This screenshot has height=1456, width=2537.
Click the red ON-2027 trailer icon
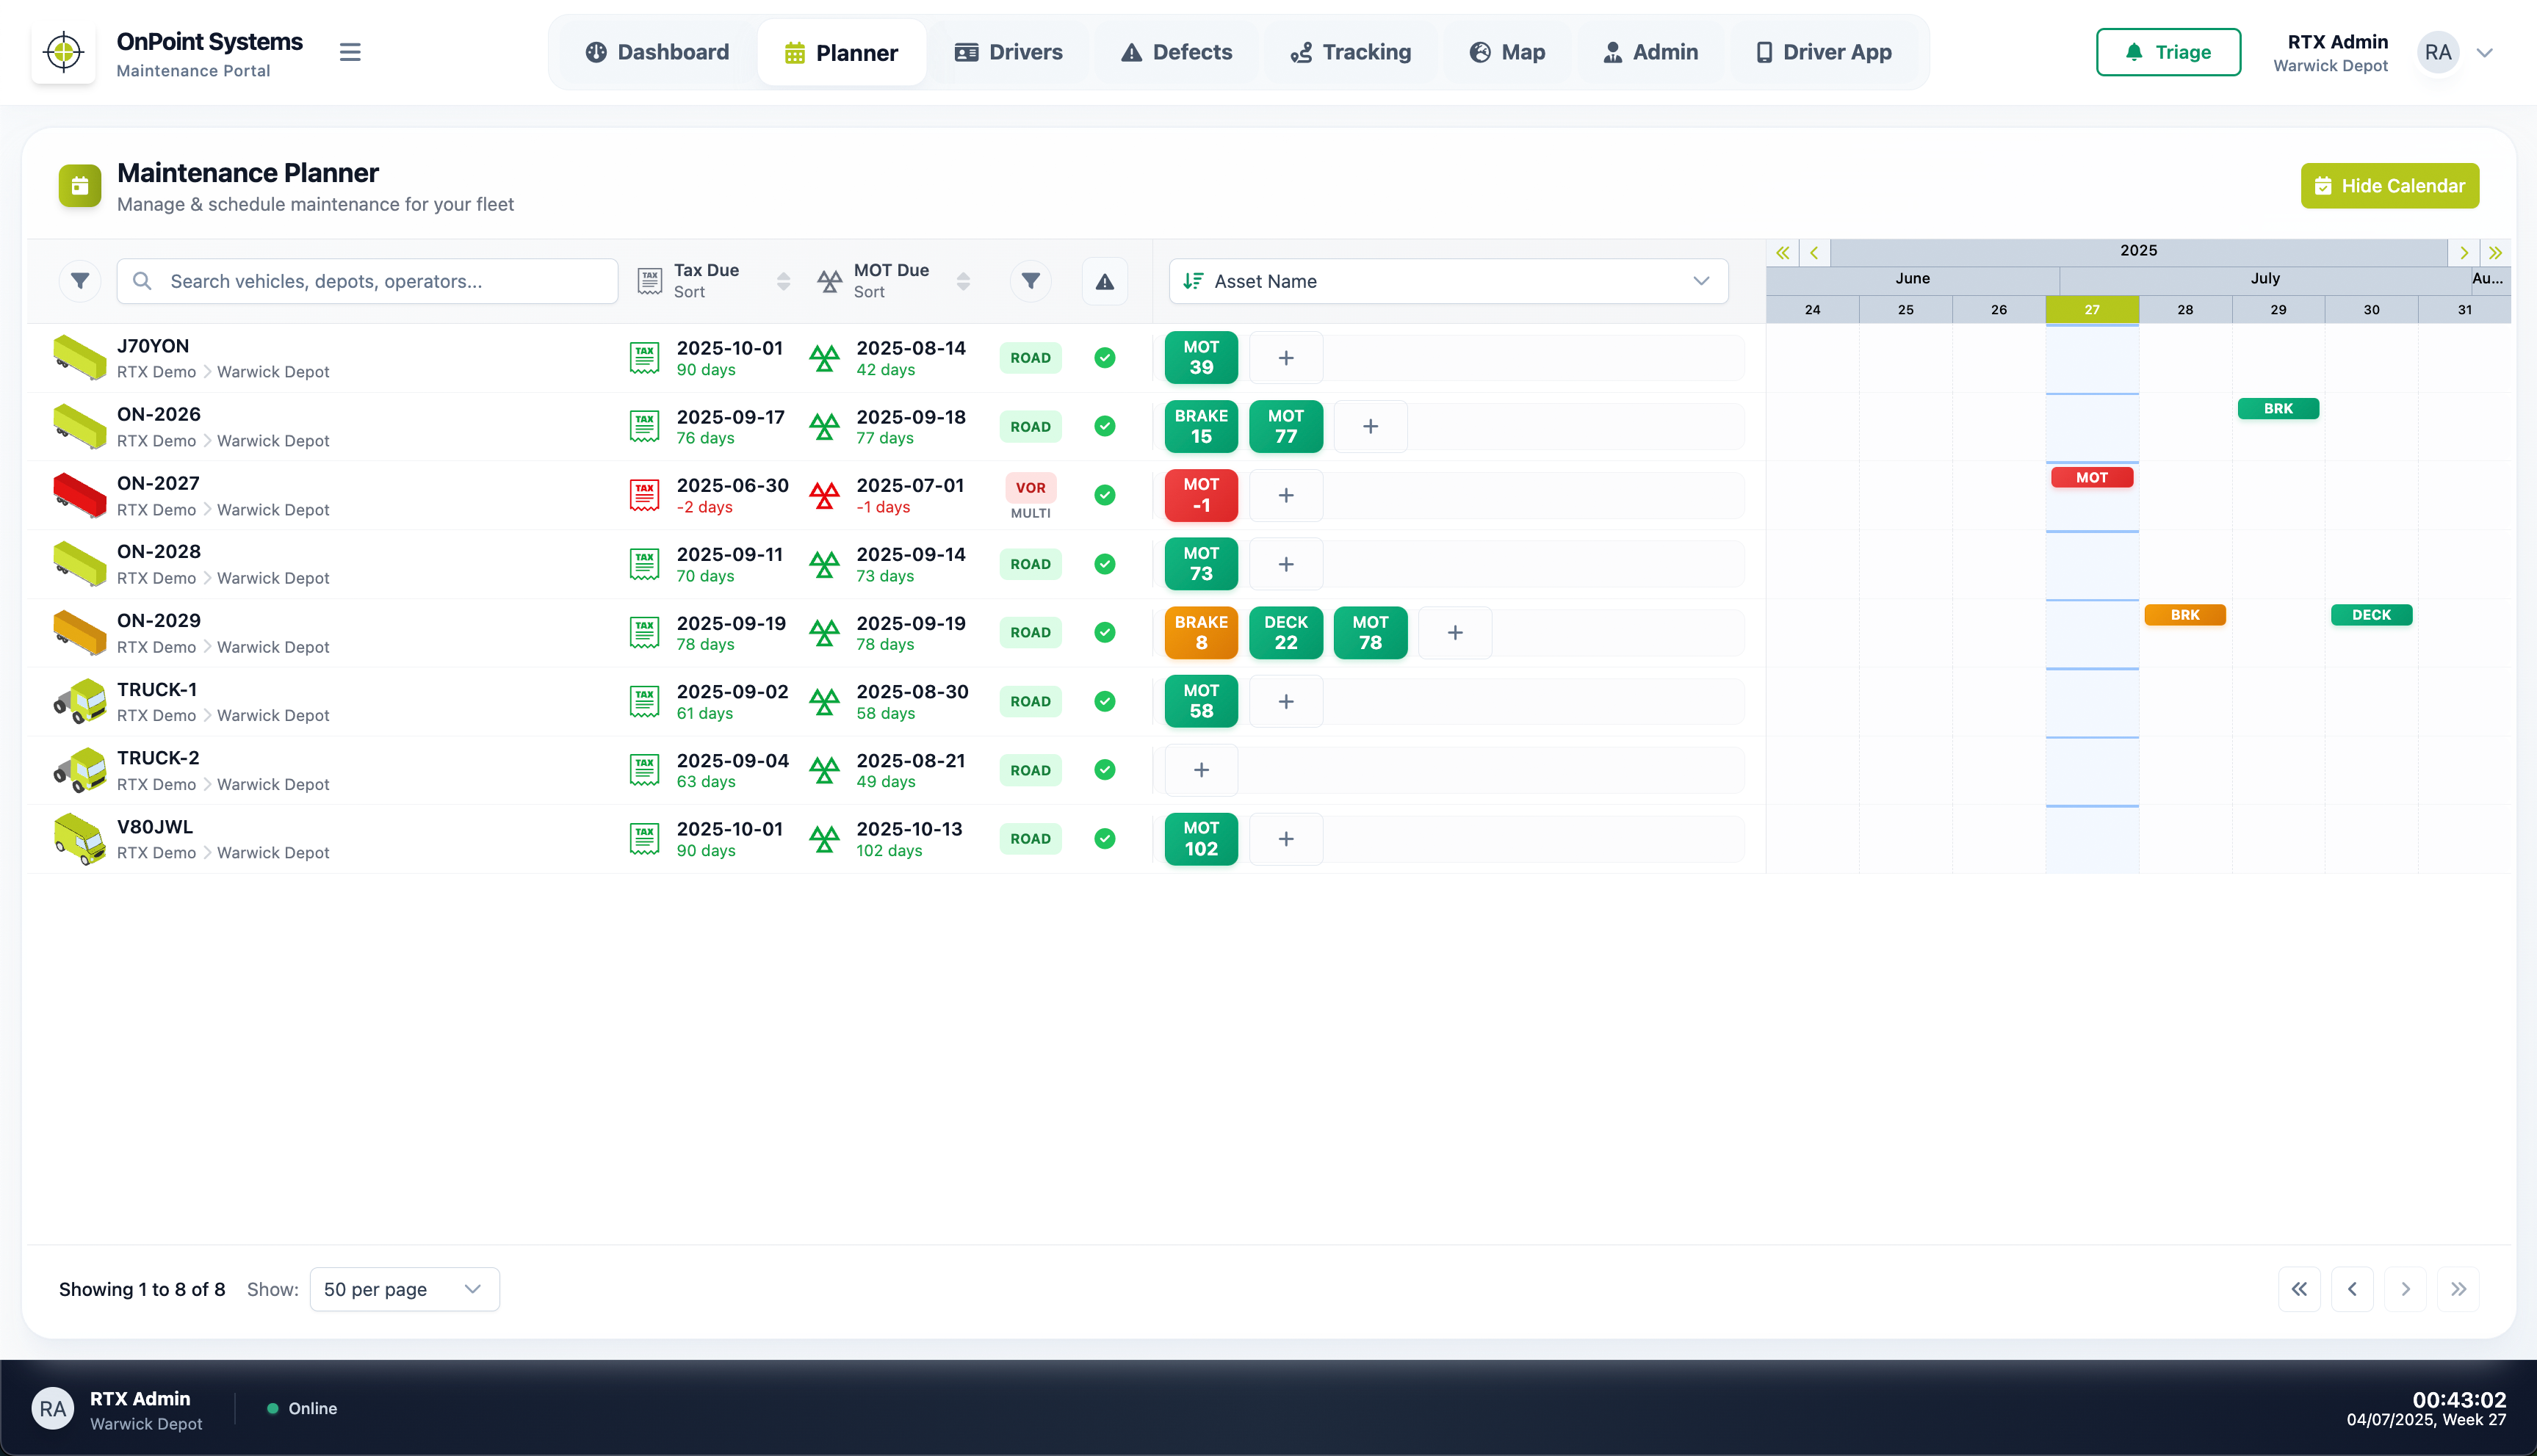[x=80, y=495]
